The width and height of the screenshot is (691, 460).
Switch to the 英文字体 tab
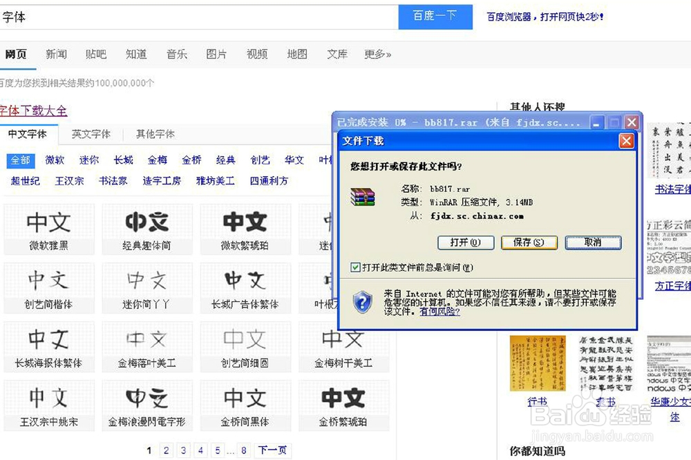[x=90, y=133]
